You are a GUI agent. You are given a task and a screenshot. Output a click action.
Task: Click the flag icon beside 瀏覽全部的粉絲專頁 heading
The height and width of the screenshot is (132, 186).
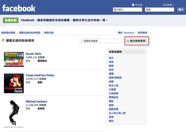pyautogui.click(x=3, y=40)
